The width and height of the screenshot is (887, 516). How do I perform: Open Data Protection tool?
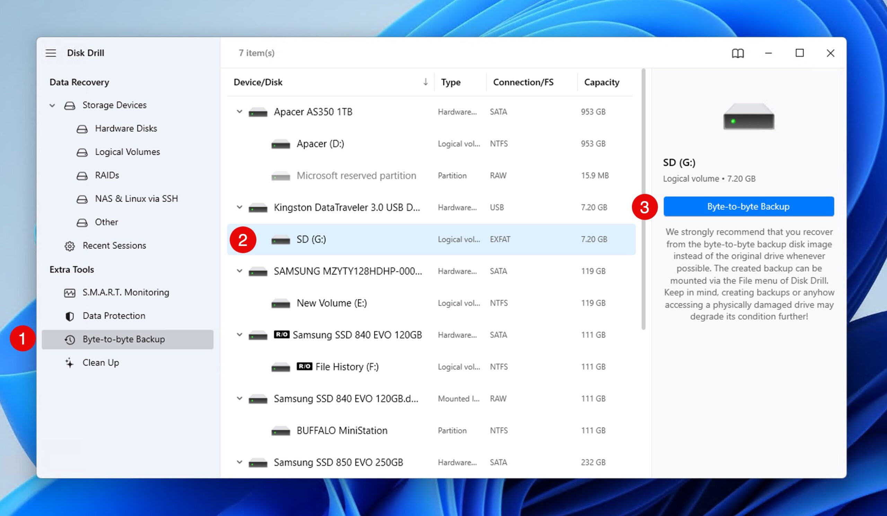113,315
